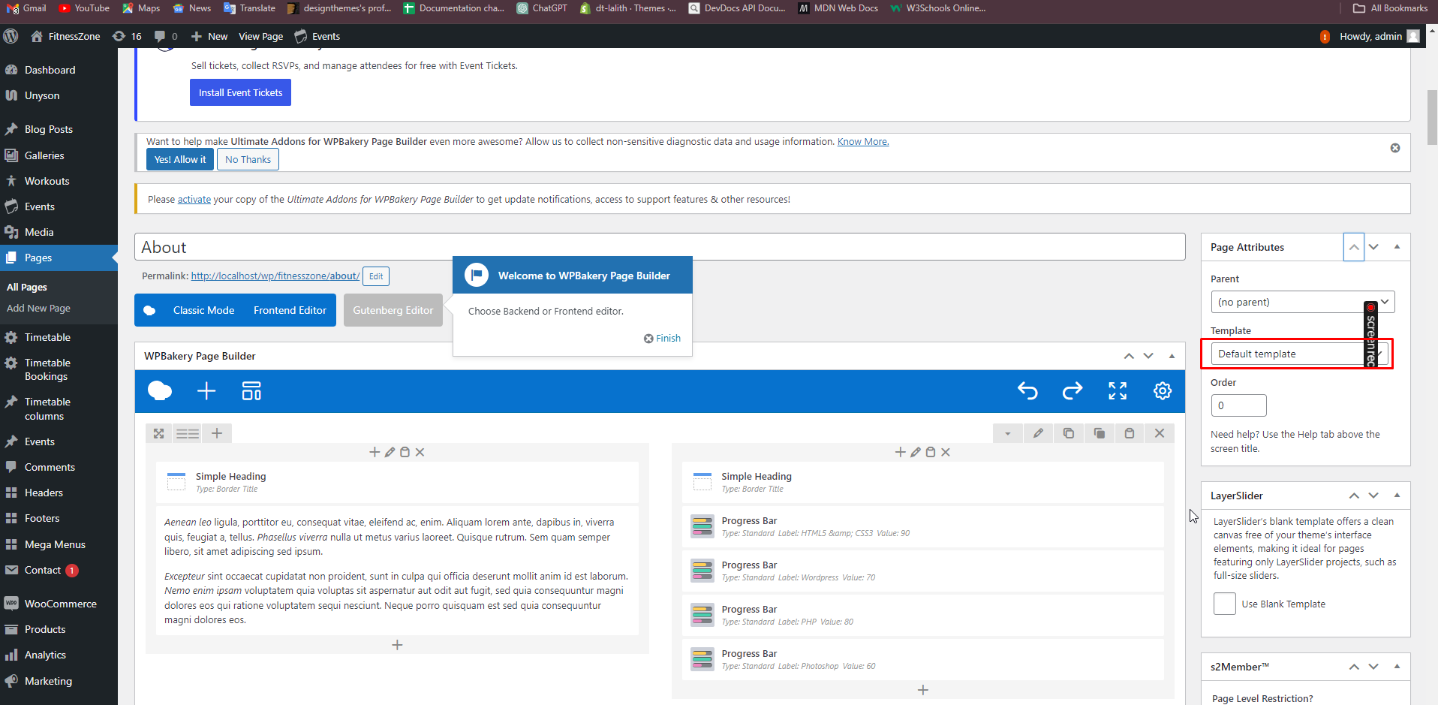Open the Template dropdown

point(1301,354)
